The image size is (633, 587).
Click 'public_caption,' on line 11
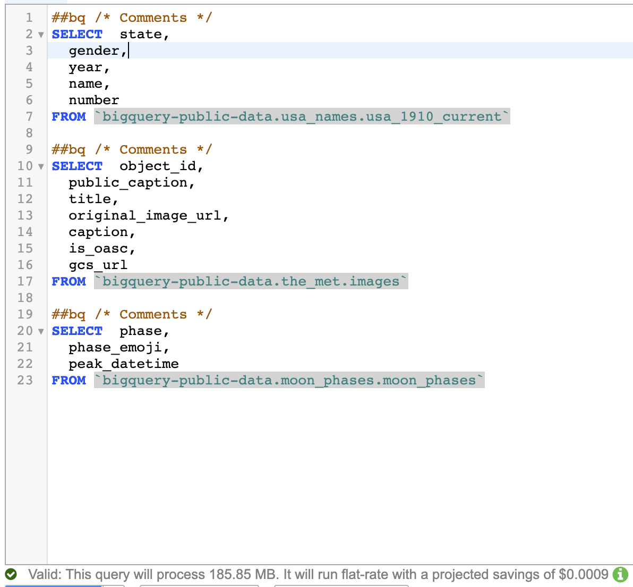pos(132,183)
